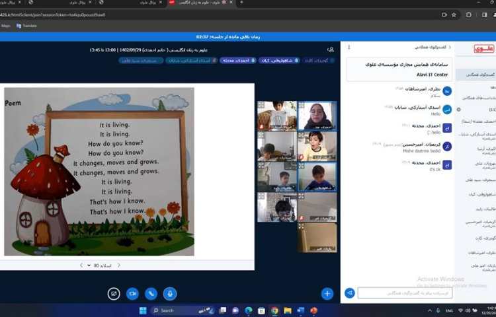
Task: Toggle the user list panel icon
Action: [x=330, y=50]
